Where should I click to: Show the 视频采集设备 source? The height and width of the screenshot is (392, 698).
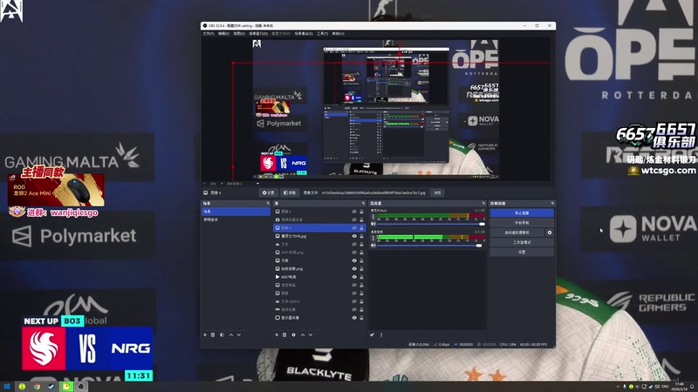[354, 220]
